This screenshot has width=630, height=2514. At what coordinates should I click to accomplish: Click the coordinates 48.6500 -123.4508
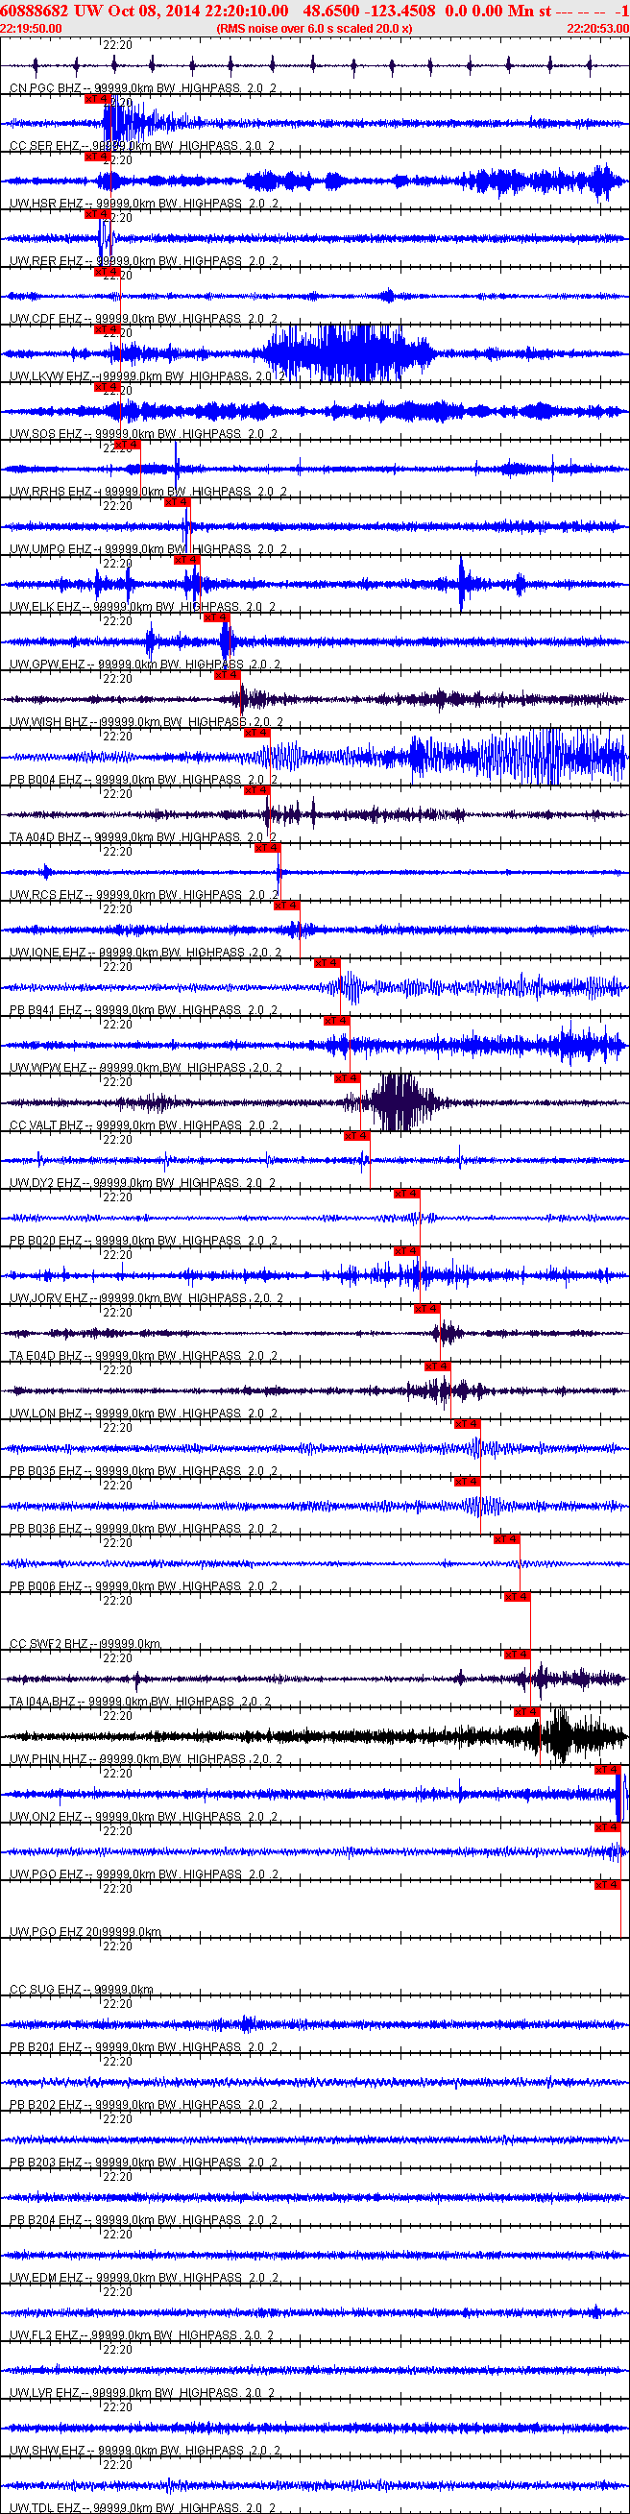click(x=369, y=11)
